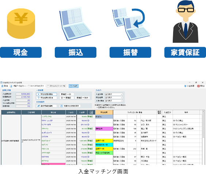Click the orange 照合結果 column header
Screen dimensions: 206x174
coord(104,113)
